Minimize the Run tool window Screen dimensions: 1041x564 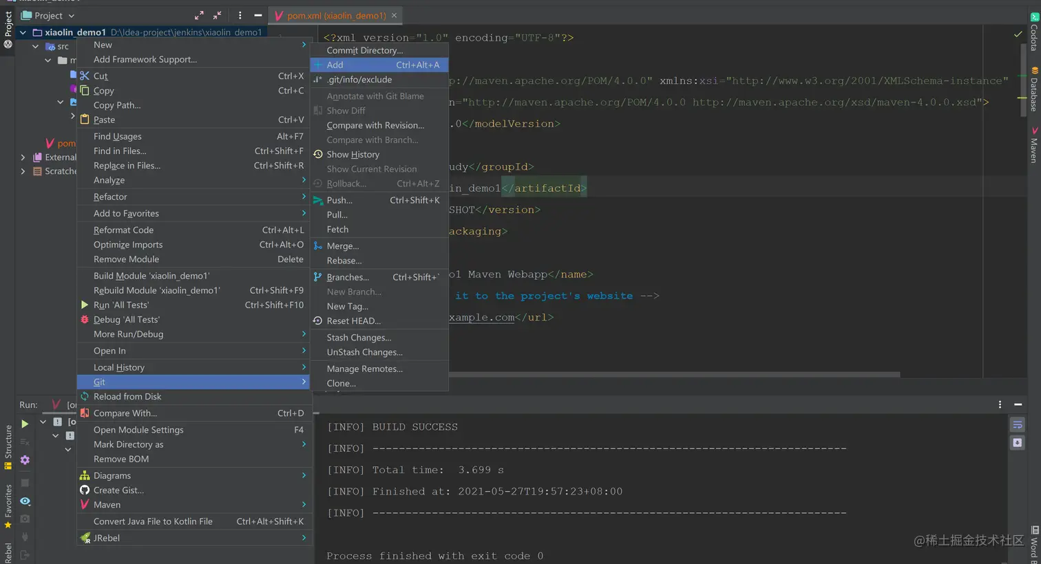pyautogui.click(x=1018, y=404)
